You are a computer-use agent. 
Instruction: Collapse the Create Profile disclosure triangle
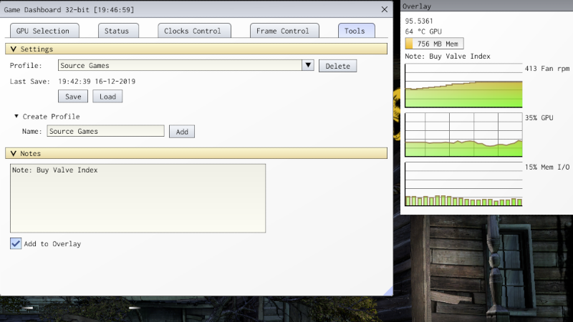pyautogui.click(x=16, y=116)
